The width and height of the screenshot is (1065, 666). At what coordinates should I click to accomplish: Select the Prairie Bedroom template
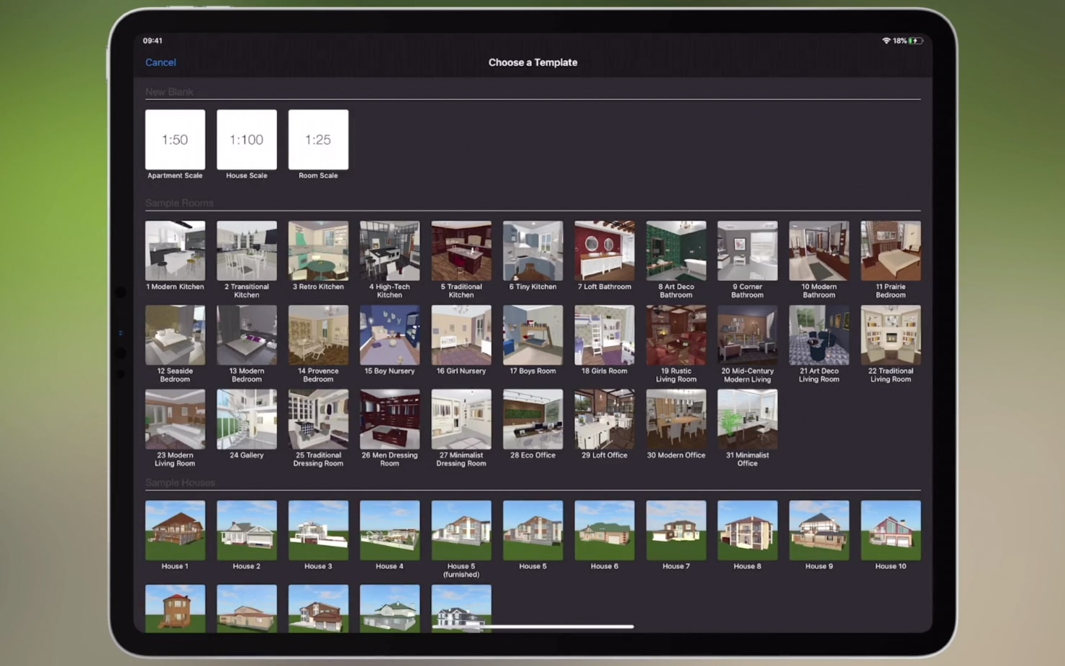pyautogui.click(x=890, y=250)
